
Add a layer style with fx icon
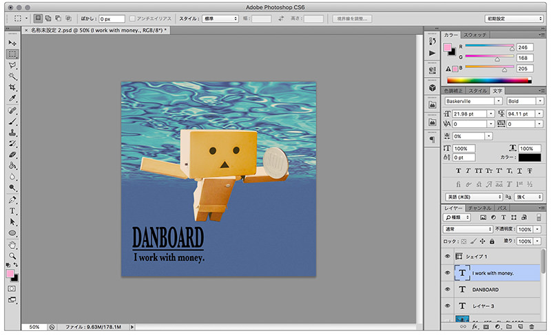pyautogui.click(x=475, y=327)
